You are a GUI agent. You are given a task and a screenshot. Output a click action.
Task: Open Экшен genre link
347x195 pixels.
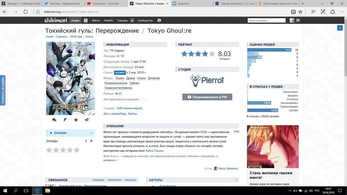click(120, 78)
